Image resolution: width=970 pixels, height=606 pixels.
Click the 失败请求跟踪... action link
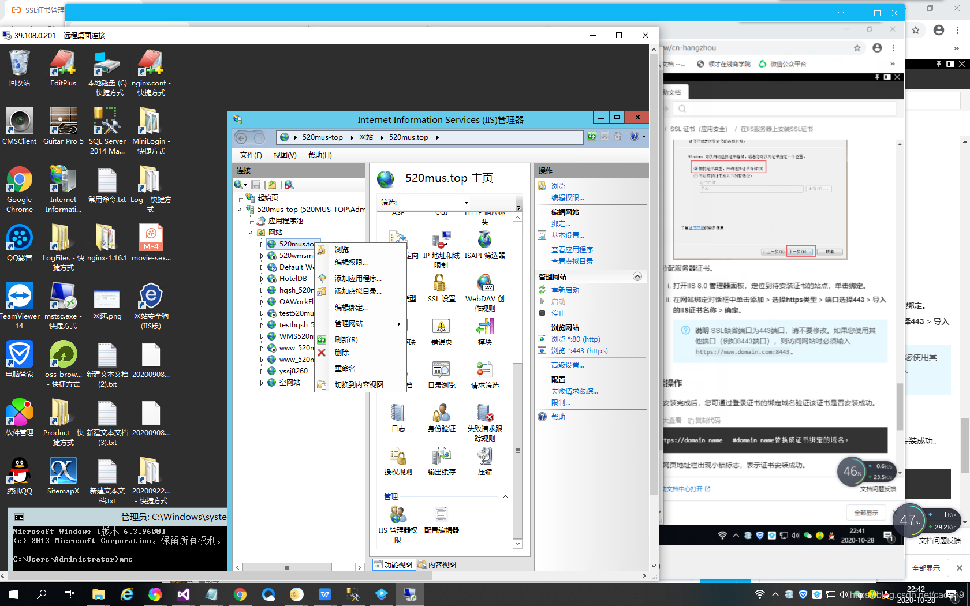tap(574, 391)
